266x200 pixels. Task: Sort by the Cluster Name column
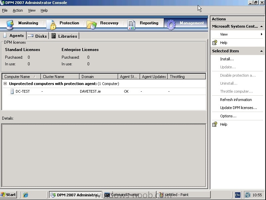click(60, 76)
